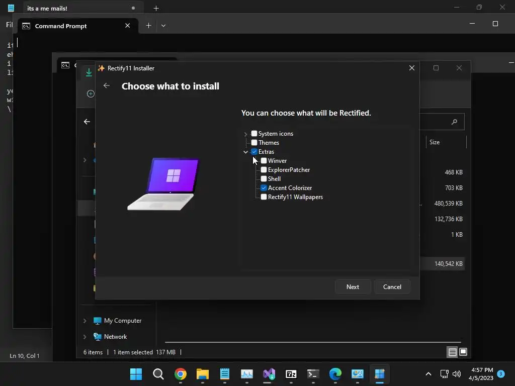Open Terminal from taskbar
The width and height of the screenshot is (515, 386).
click(313, 374)
